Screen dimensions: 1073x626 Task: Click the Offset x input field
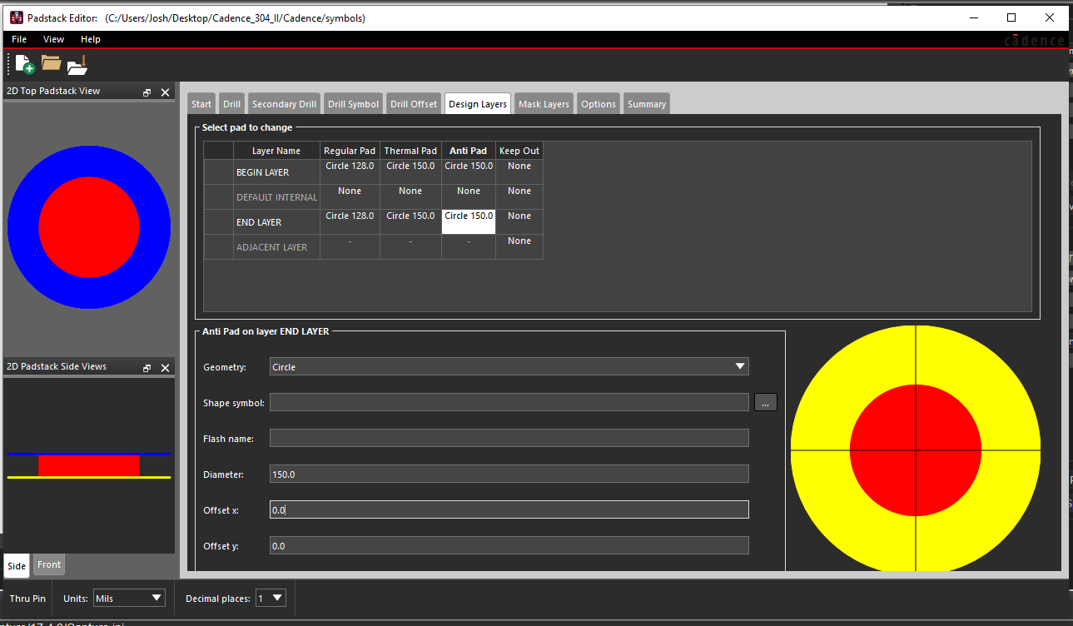point(509,509)
